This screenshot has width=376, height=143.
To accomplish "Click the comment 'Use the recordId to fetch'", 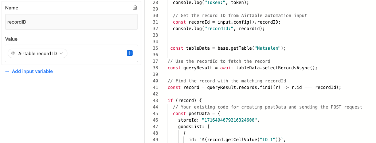I will (x=219, y=61).
